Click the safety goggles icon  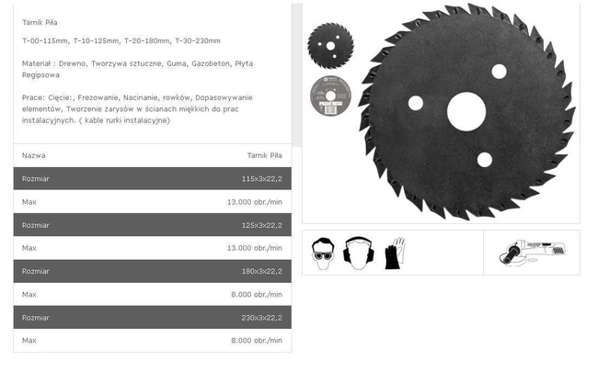(323, 254)
